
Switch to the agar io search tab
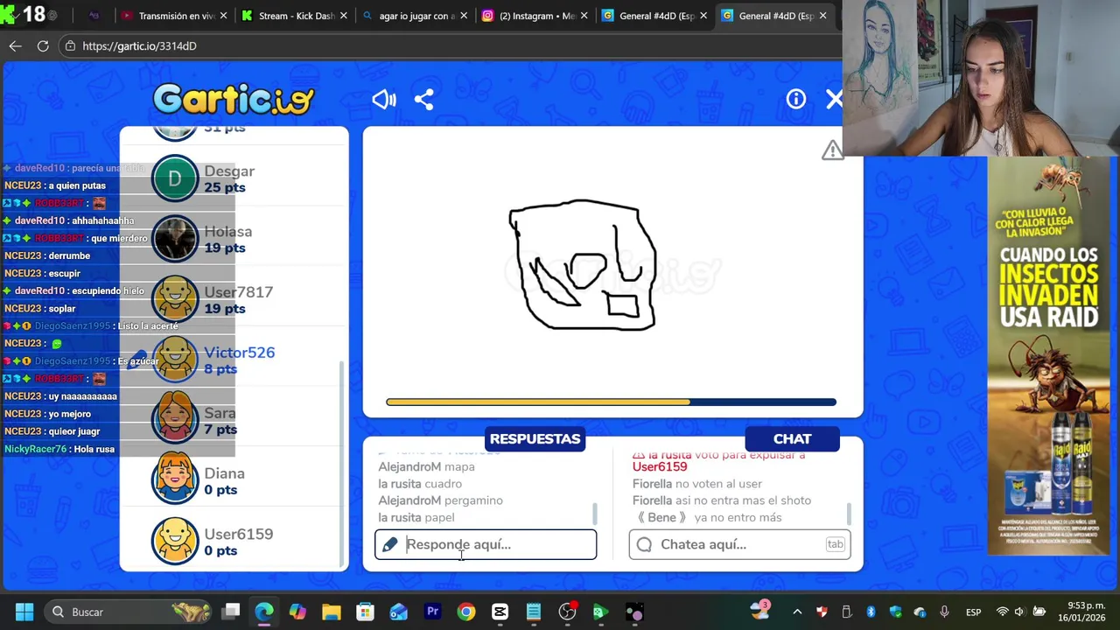pyautogui.click(x=414, y=16)
